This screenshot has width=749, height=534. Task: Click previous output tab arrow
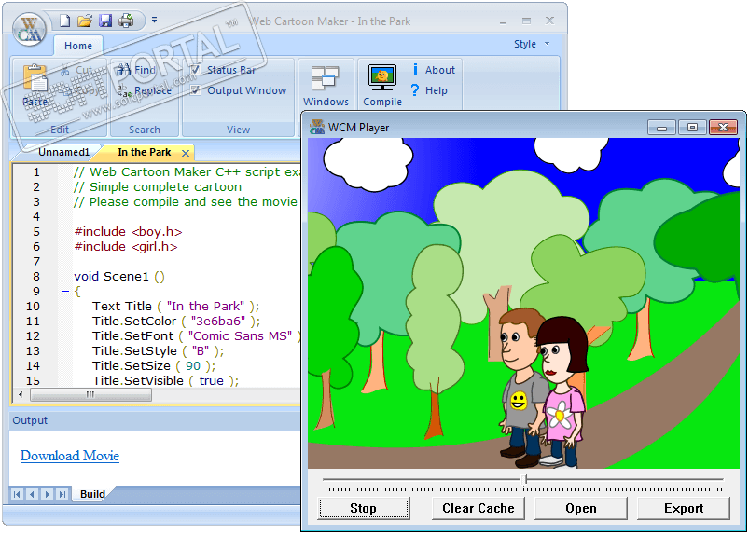(x=32, y=494)
